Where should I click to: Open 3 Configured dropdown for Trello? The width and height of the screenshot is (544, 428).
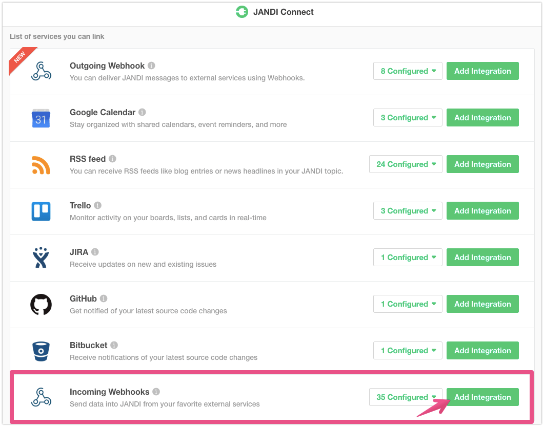point(408,211)
